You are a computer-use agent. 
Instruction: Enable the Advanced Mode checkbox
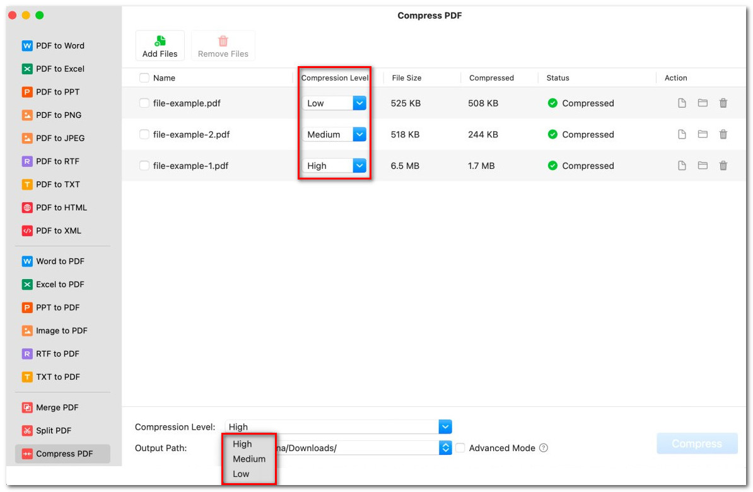[460, 448]
